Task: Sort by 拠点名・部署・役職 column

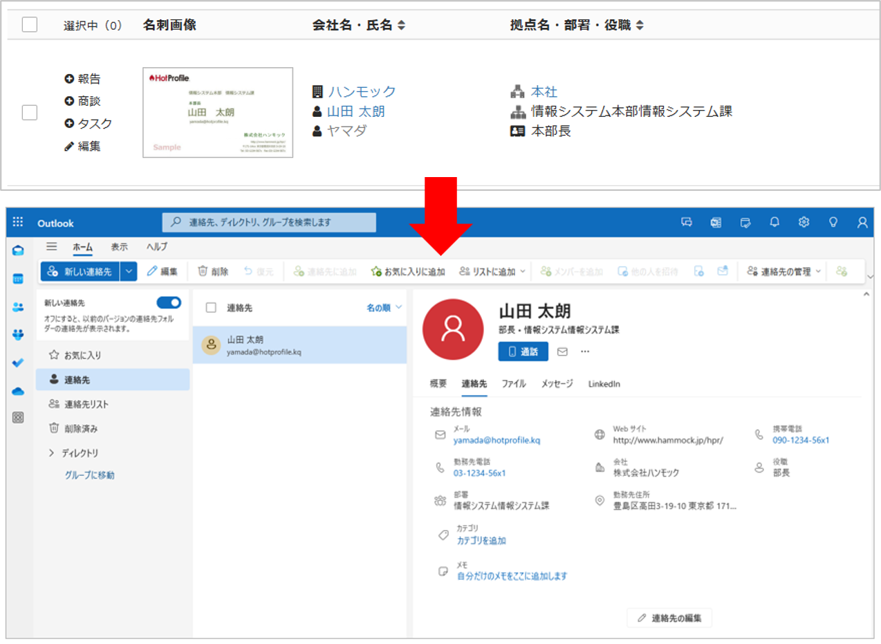Action: point(577,25)
